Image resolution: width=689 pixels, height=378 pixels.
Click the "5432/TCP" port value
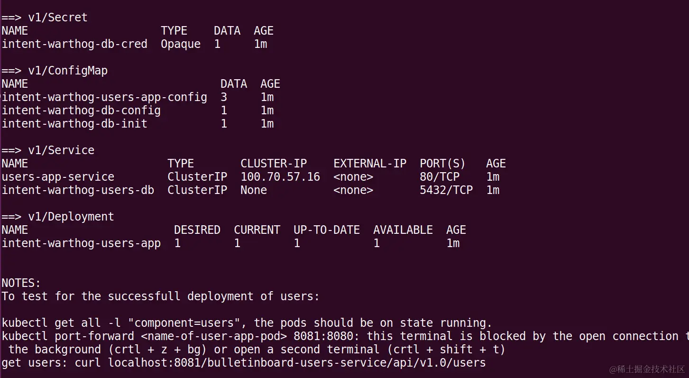point(446,190)
